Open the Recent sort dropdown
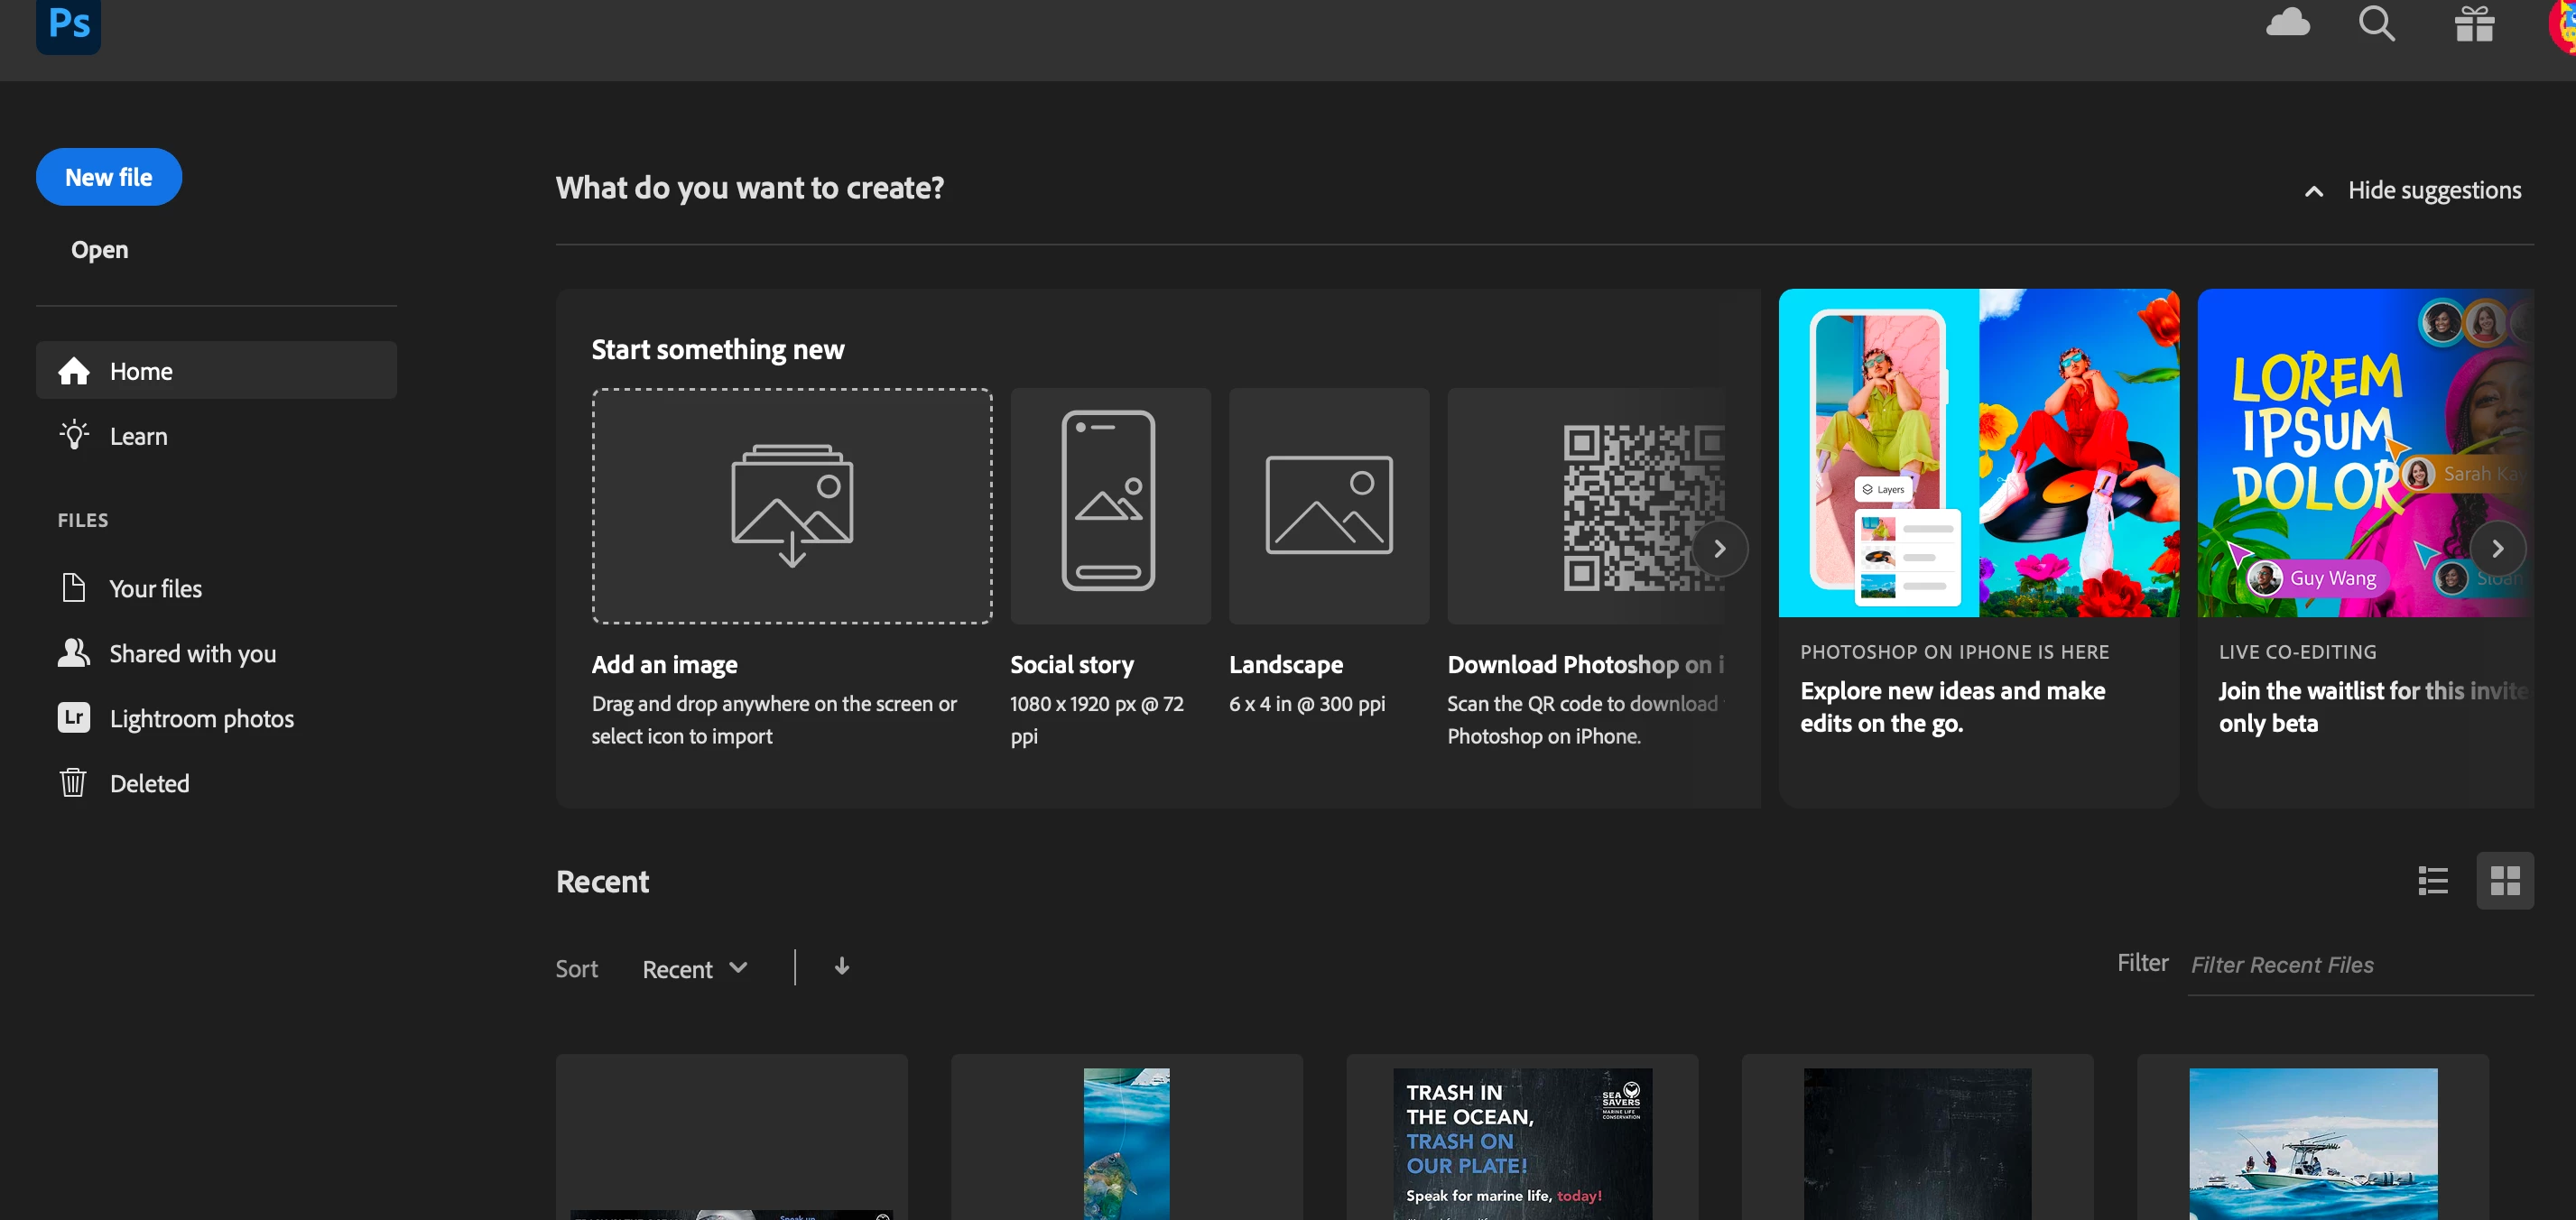The width and height of the screenshot is (2576, 1220). tap(694, 968)
